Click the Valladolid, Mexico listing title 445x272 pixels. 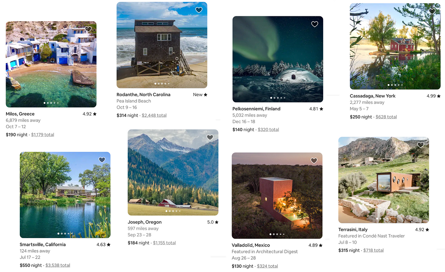tap(251, 245)
